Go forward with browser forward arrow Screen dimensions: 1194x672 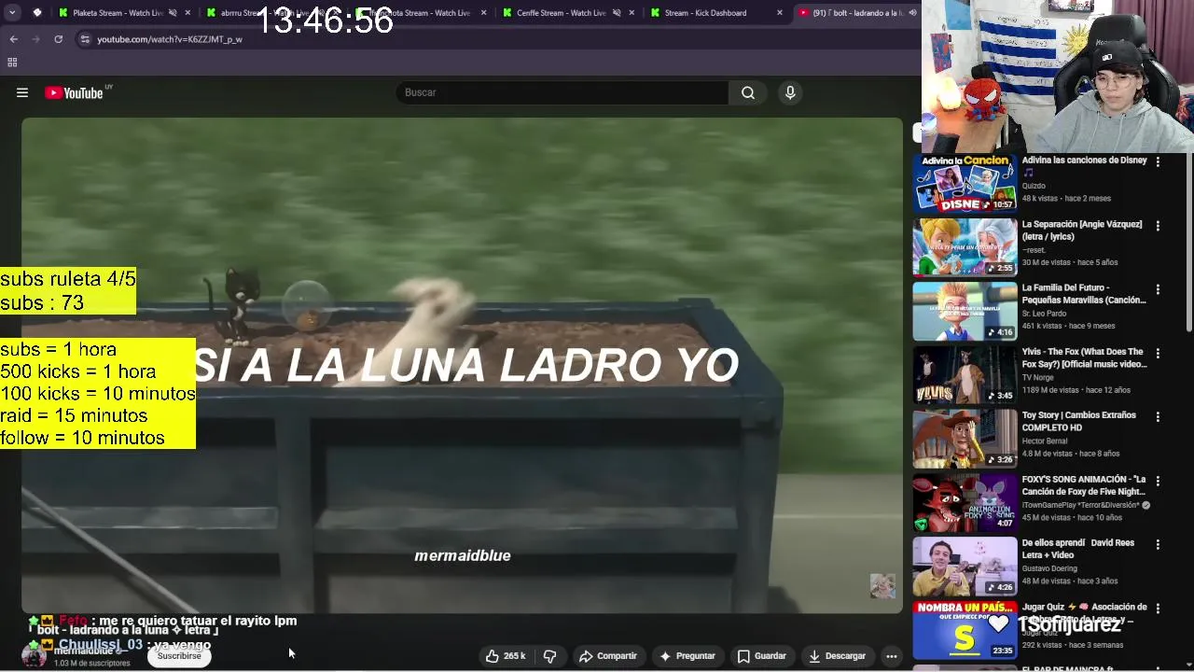tap(35, 39)
